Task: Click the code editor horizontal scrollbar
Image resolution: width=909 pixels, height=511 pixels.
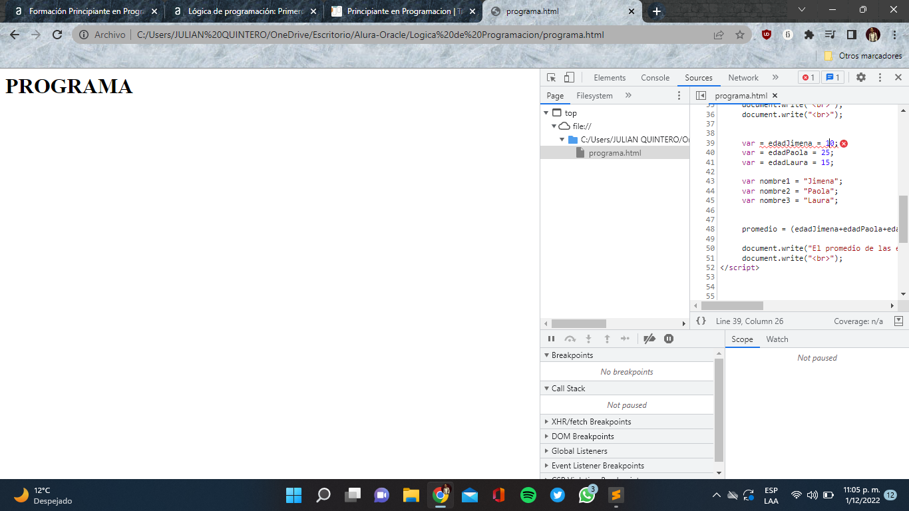Action: [x=732, y=305]
